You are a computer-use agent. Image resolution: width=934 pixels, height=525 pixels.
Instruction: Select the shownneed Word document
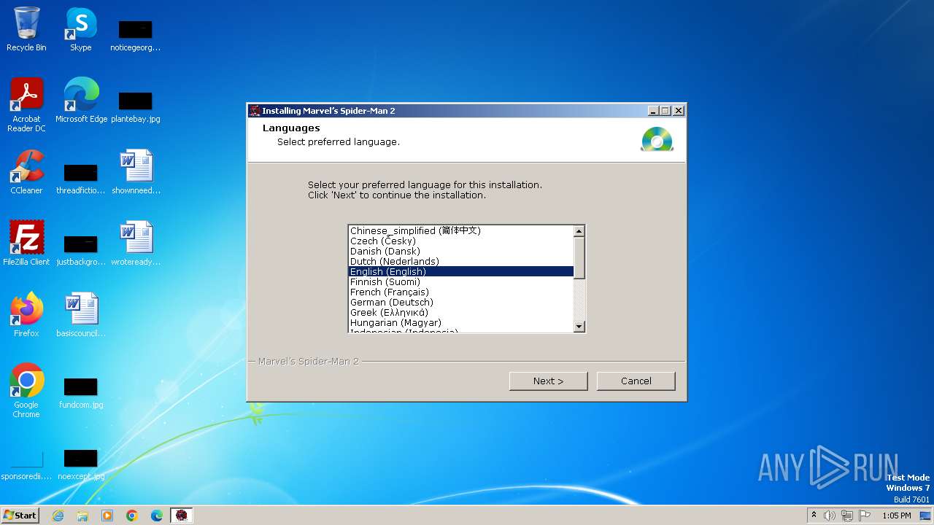point(136,172)
